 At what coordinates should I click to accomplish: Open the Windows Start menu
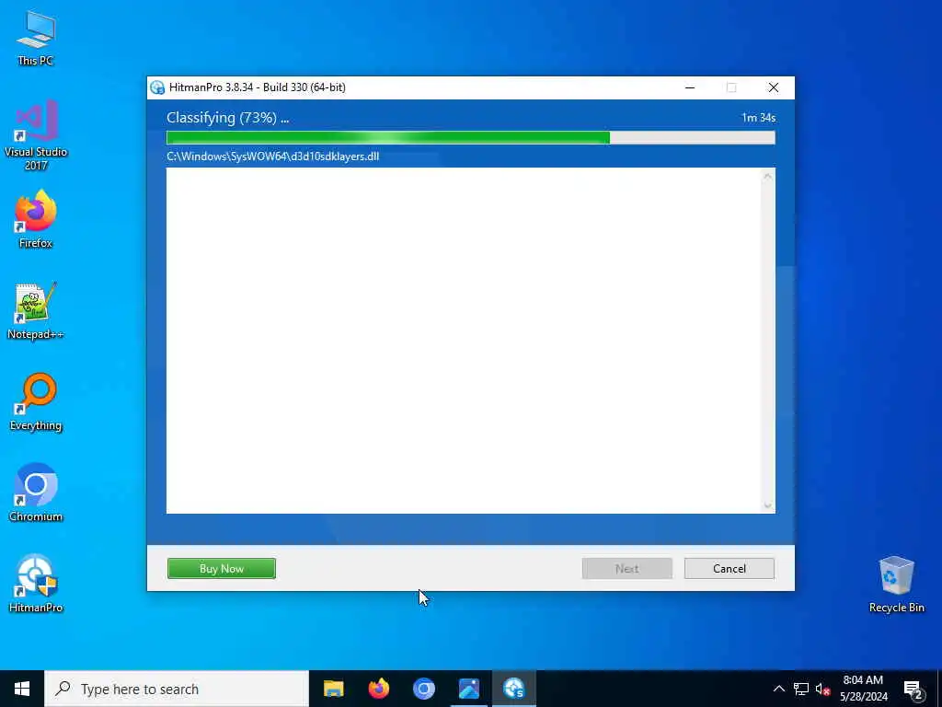22,689
